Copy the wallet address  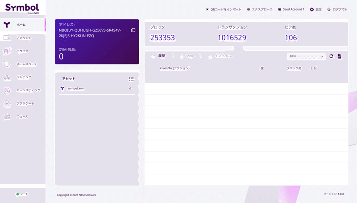click(x=133, y=30)
